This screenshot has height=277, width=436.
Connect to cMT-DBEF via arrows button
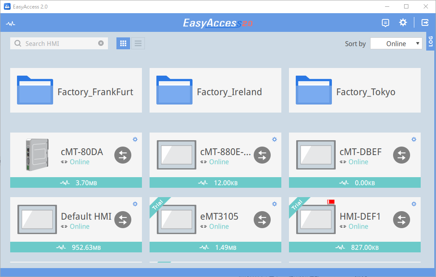(401, 155)
